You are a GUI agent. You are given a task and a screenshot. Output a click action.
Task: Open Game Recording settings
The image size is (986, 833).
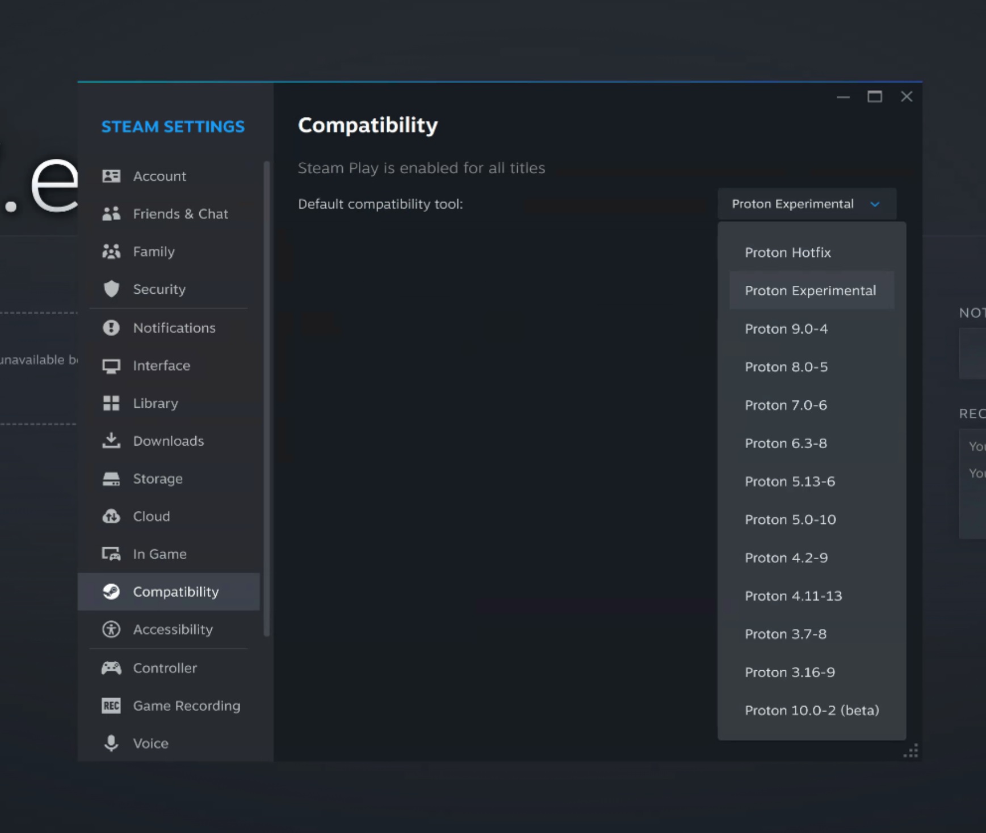169,705
